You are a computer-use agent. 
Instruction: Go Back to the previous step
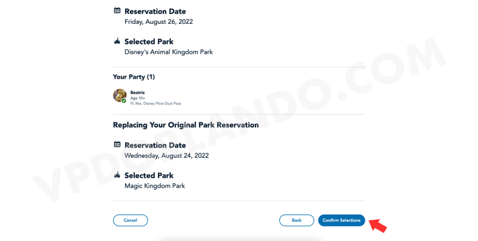click(297, 220)
